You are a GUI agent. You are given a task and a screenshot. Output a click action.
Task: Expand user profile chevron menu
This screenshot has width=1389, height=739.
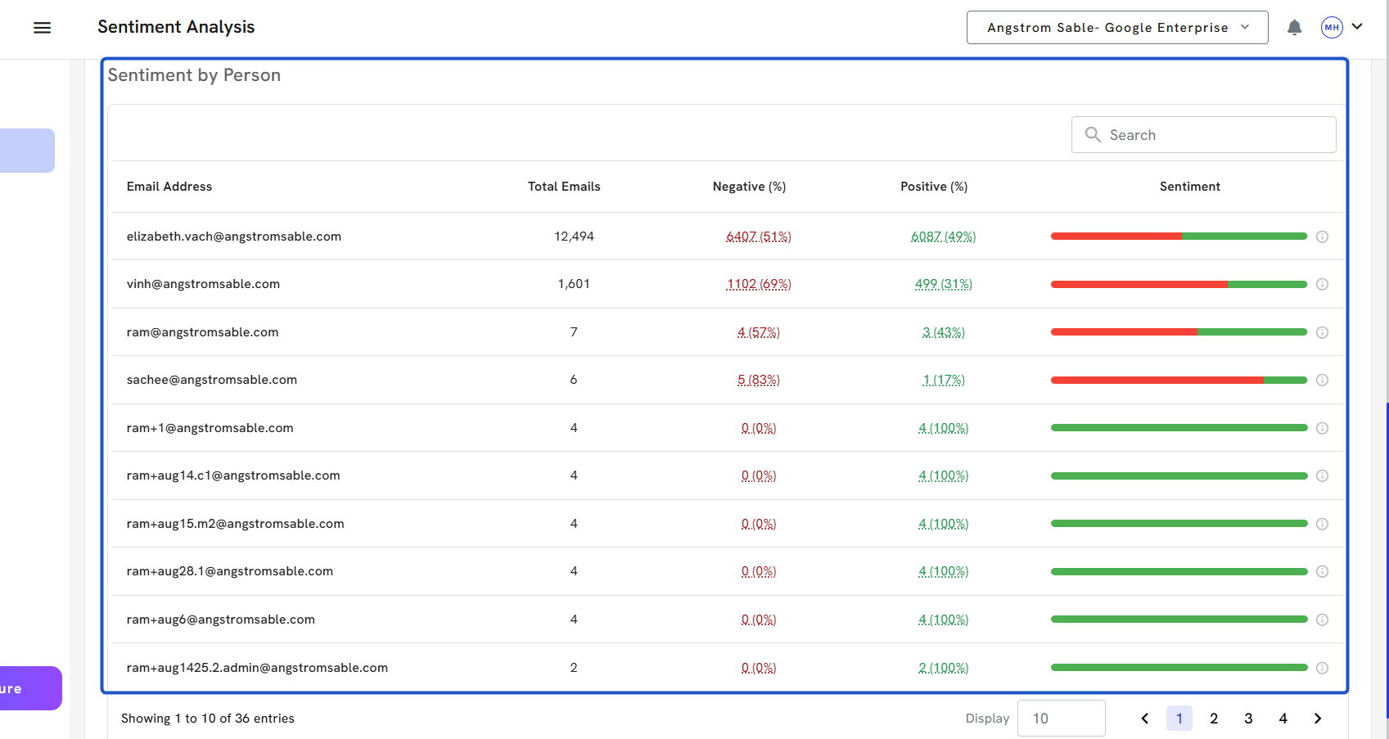pyautogui.click(x=1357, y=27)
